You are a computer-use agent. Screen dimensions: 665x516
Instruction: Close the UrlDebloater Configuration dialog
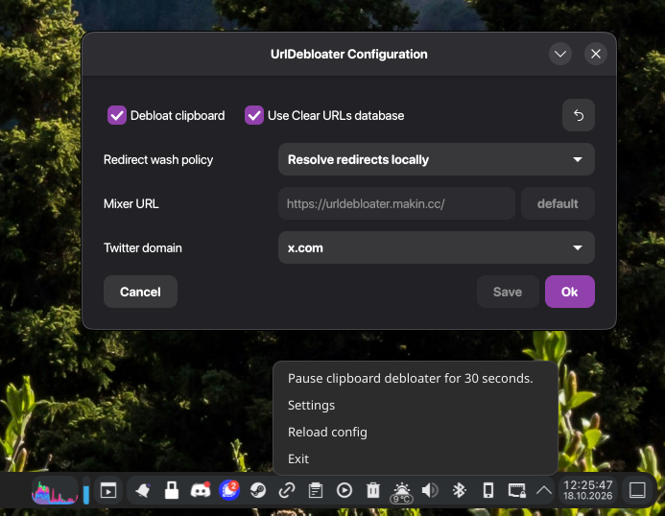pyautogui.click(x=596, y=54)
